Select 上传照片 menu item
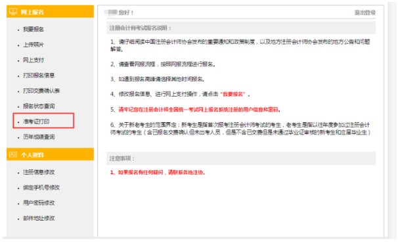 pyautogui.click(x=33, y=45)
